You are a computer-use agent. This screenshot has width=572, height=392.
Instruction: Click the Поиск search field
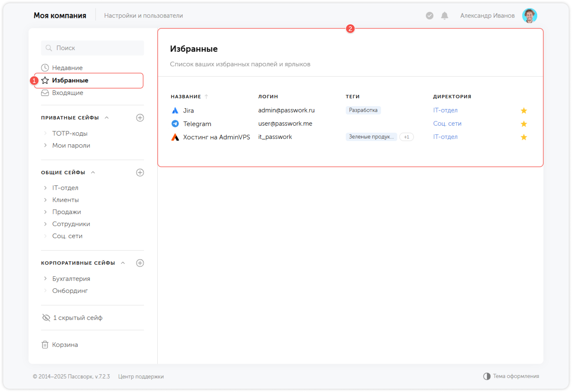tap(92, 48)
